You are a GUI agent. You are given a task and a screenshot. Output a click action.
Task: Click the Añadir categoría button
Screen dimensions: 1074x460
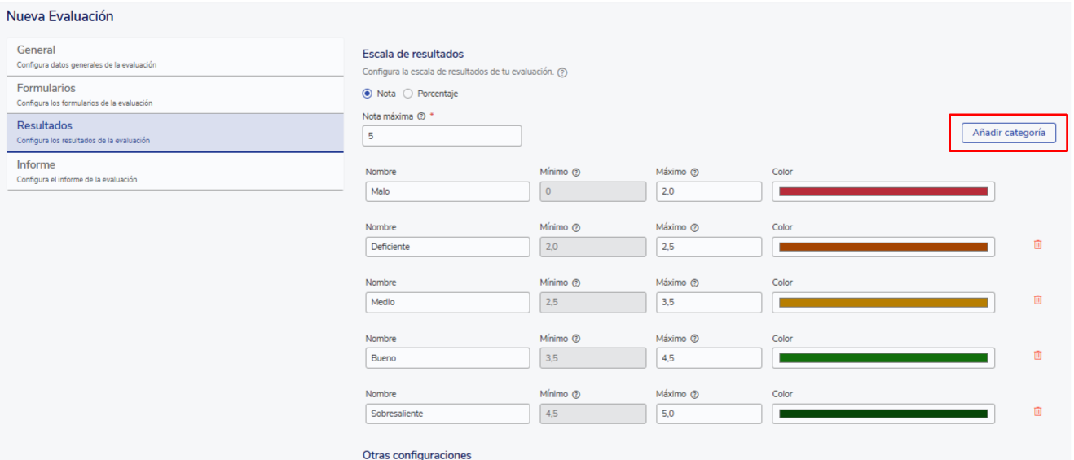pos(1008,133)
